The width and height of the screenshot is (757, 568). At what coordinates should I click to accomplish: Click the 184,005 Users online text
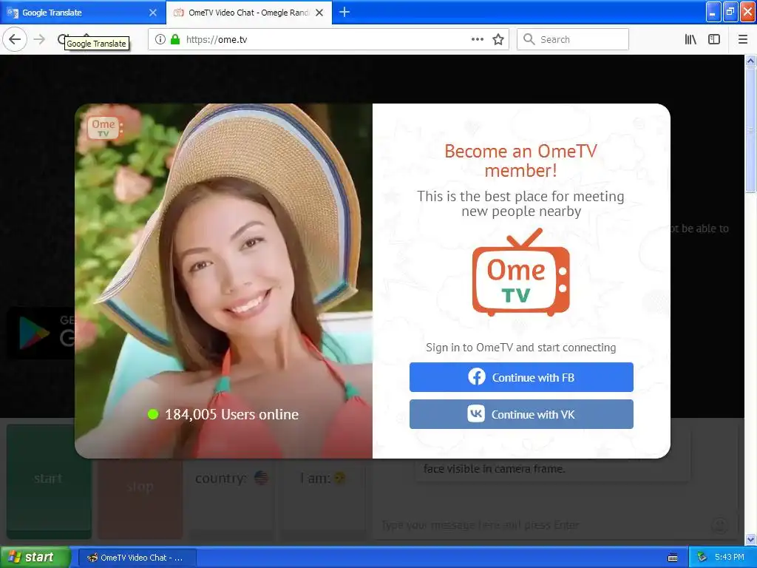[x=231, y=414]
